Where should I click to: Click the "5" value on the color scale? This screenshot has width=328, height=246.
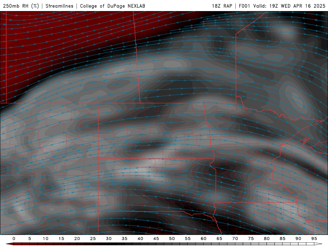click(30, 239)
